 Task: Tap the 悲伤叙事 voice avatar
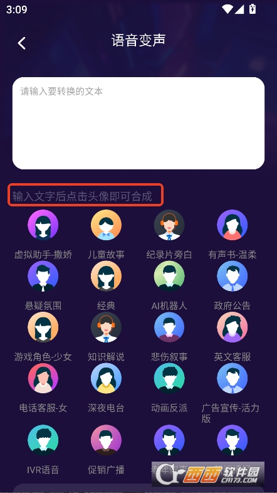click(x=169, y=327)
